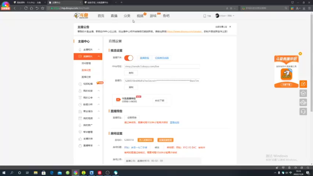This screenshot has height=176, width=313.
Task: Open the 首页 nav item
Action: pyautogui.click(x=101, y=16)
